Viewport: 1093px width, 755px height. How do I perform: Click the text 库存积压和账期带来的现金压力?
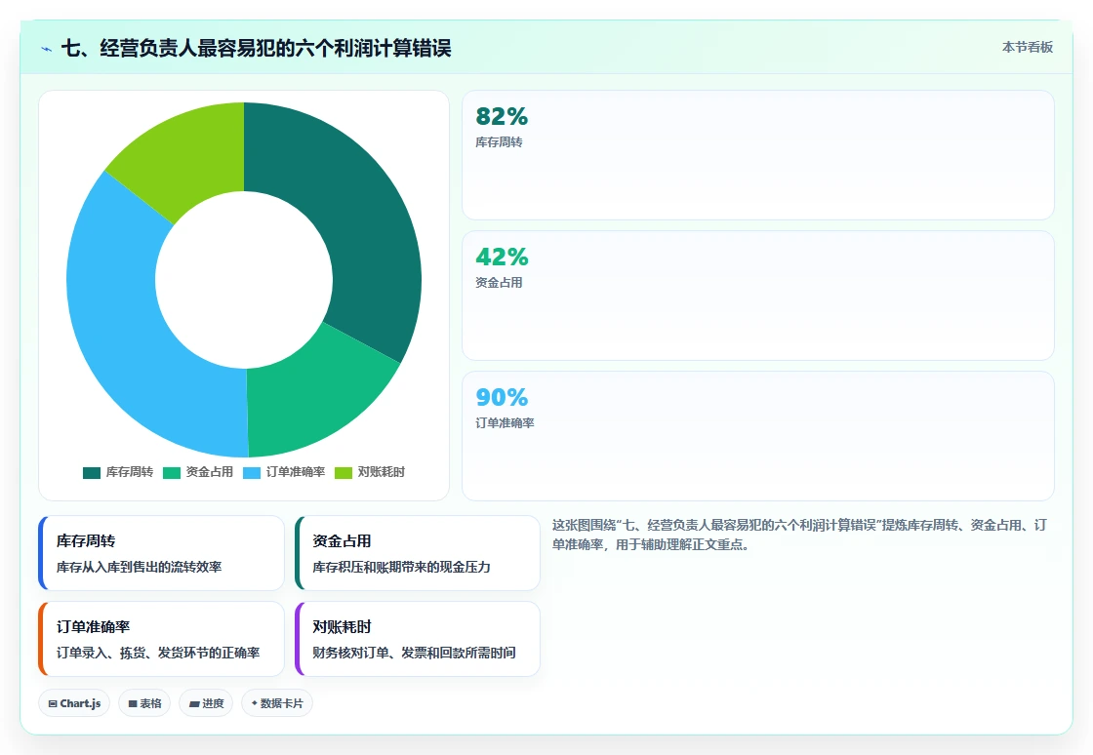401,567
